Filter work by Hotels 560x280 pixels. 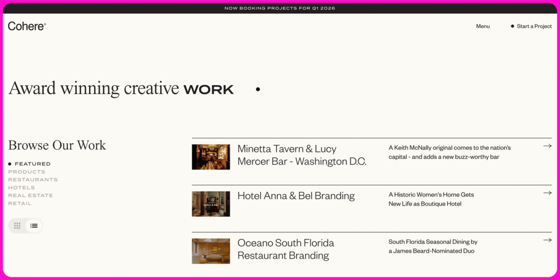pyautogui.click(x=21, y=188)
